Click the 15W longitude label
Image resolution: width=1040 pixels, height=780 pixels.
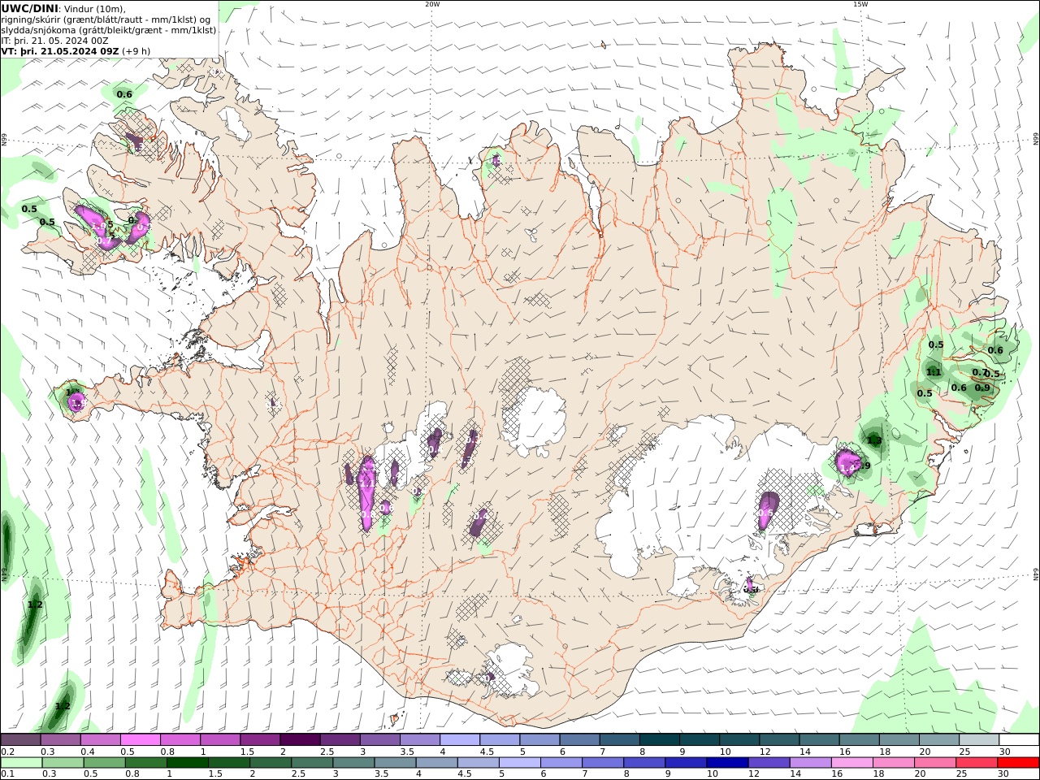[x=860, y=4]
